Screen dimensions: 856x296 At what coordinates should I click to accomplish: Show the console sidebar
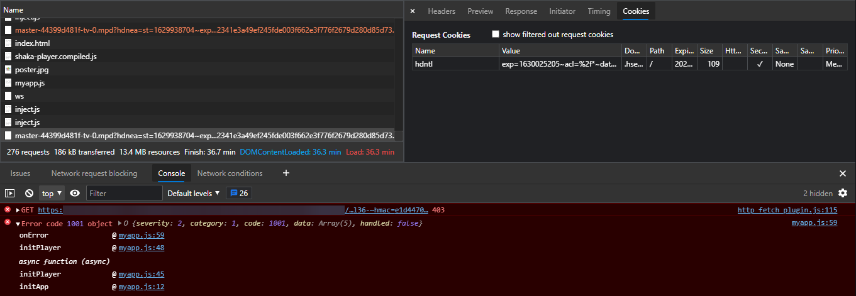pos(10,194)
